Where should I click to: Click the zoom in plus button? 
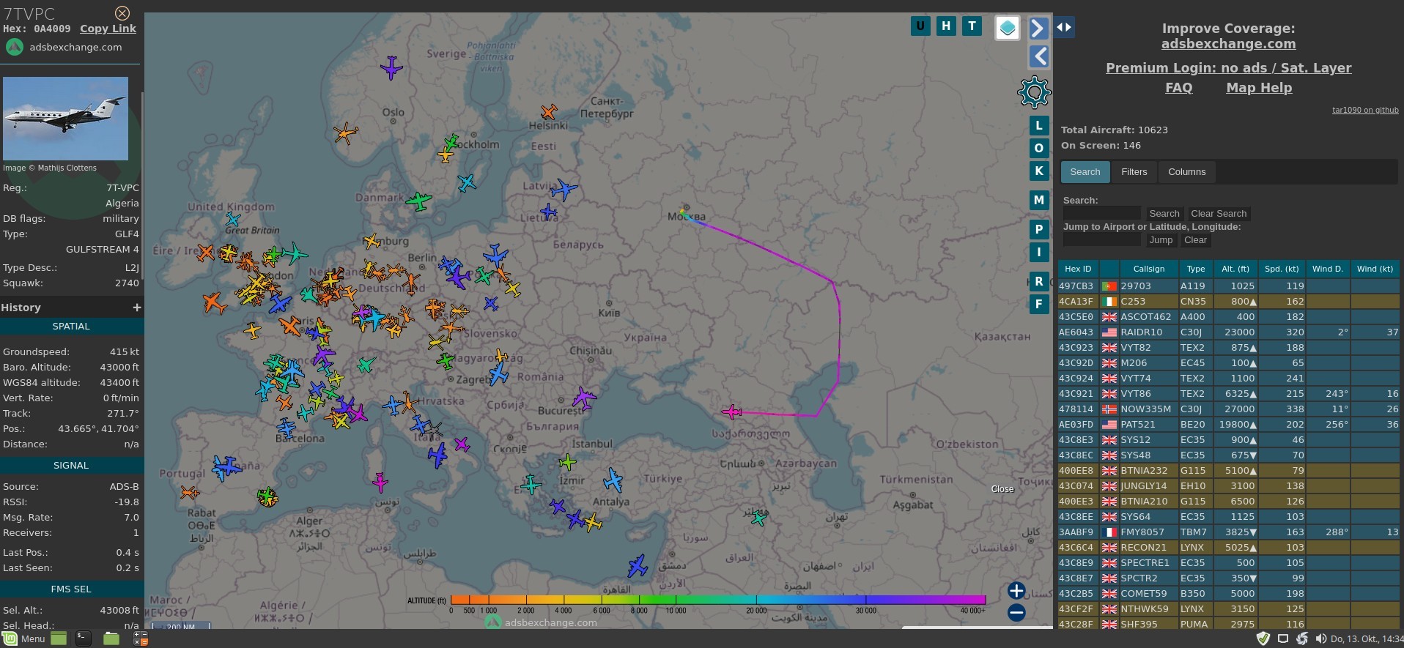pos(1016,591)
